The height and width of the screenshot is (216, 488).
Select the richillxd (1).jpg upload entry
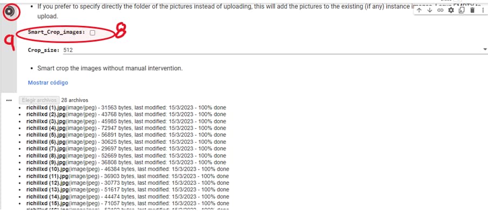tap(45, 107)
